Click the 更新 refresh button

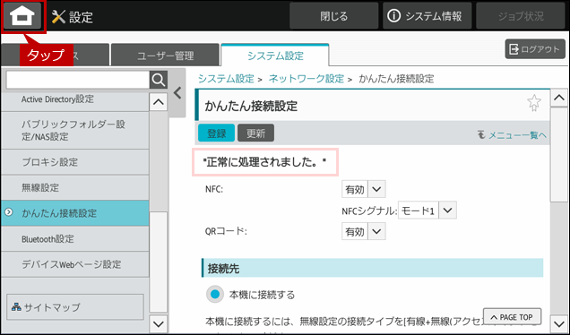pyautogui.click(x=256, y=133)
